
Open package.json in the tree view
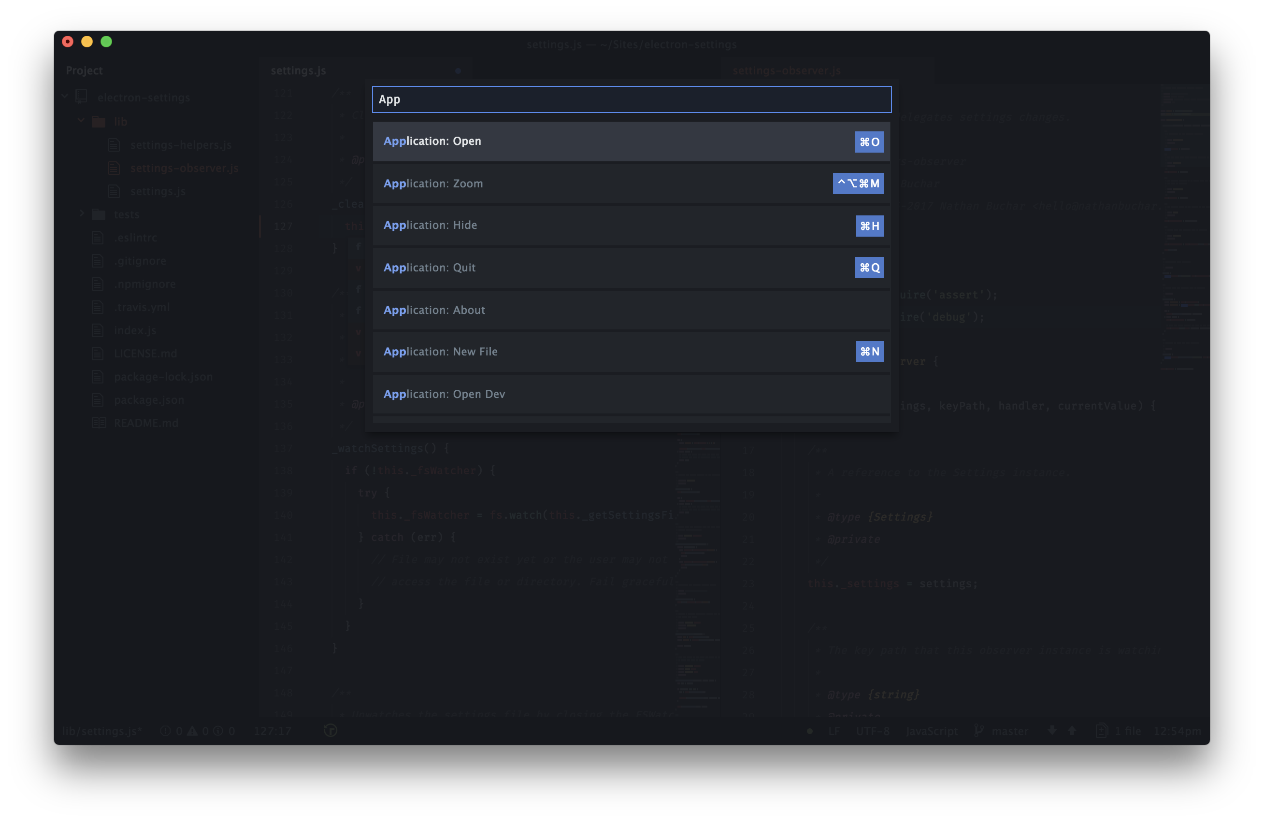tap(149, 400)
